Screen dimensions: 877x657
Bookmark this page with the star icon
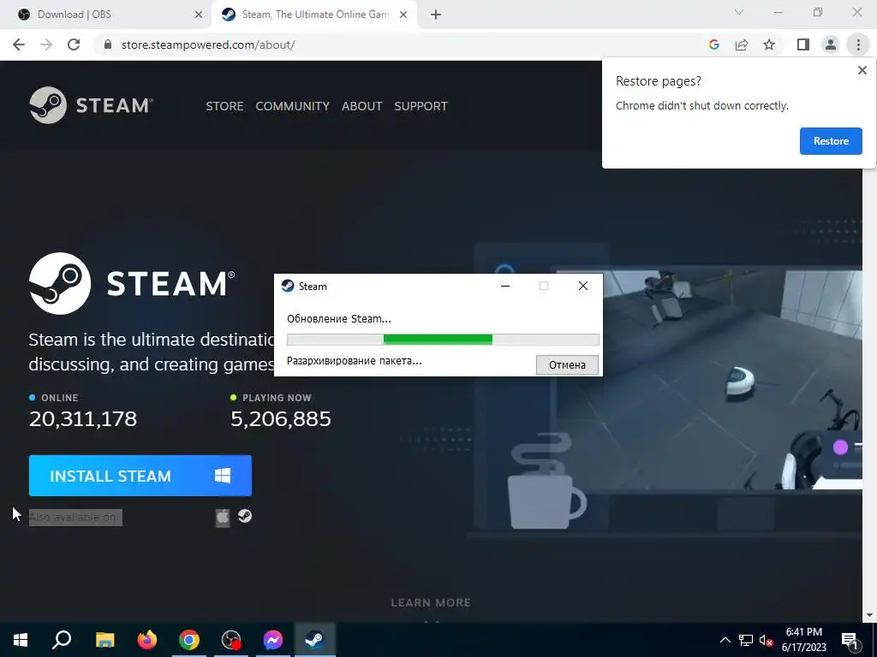769,44
